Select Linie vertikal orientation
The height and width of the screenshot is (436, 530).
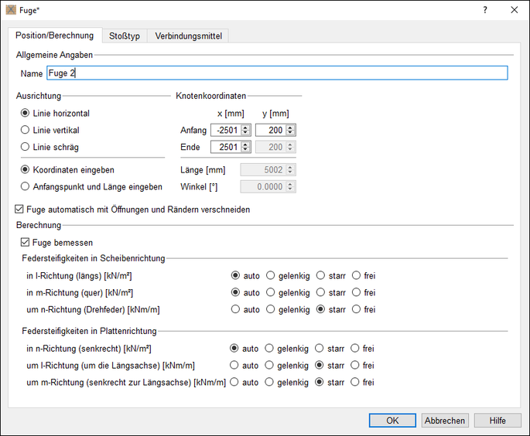(26, 130)
